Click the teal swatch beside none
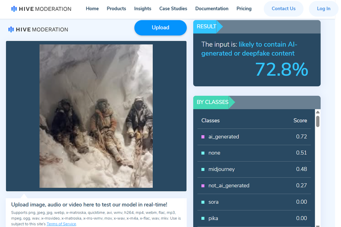The image size is (341, 227). coord(203,153)
